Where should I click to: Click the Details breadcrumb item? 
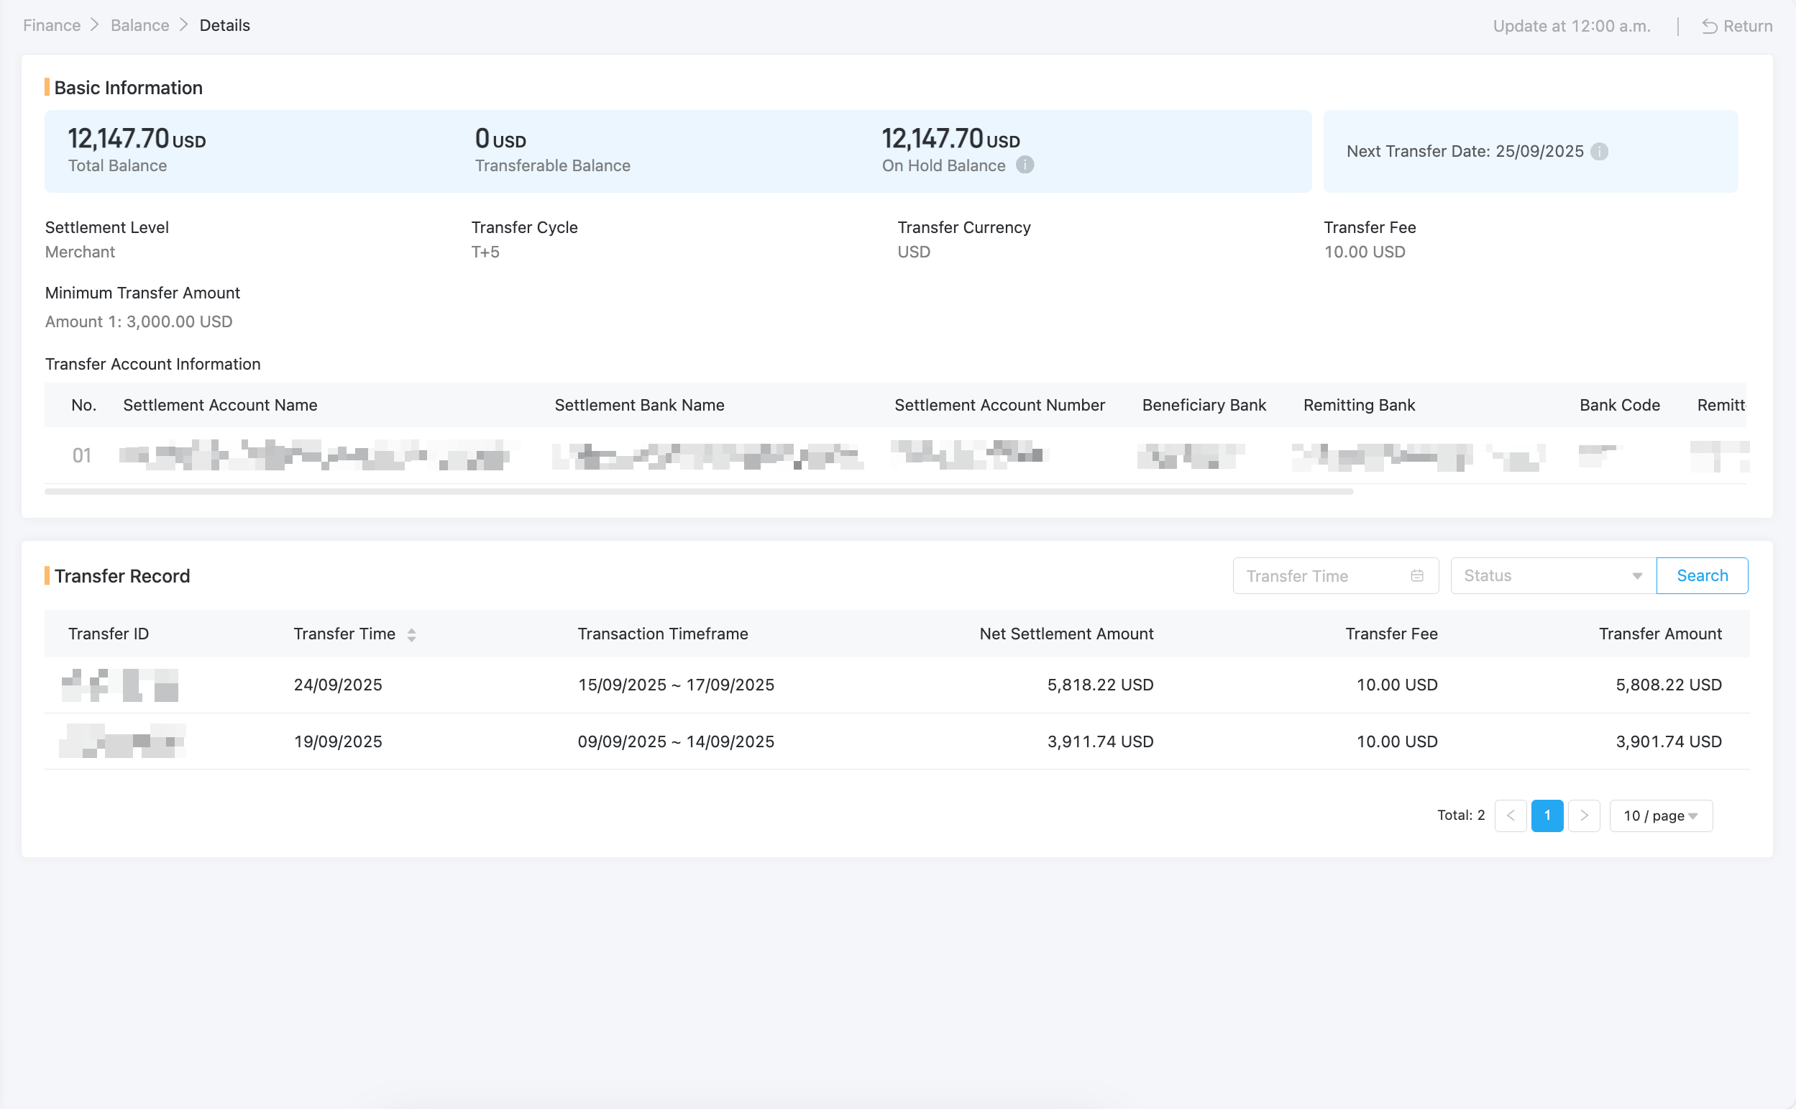pos(224,26)
